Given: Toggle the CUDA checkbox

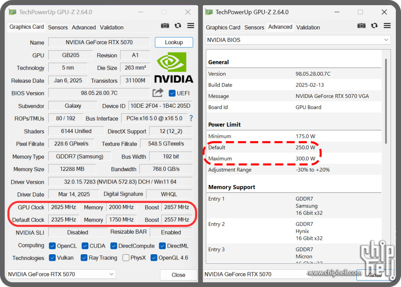Looking at the screenshot, I should (x=85, y=246).
